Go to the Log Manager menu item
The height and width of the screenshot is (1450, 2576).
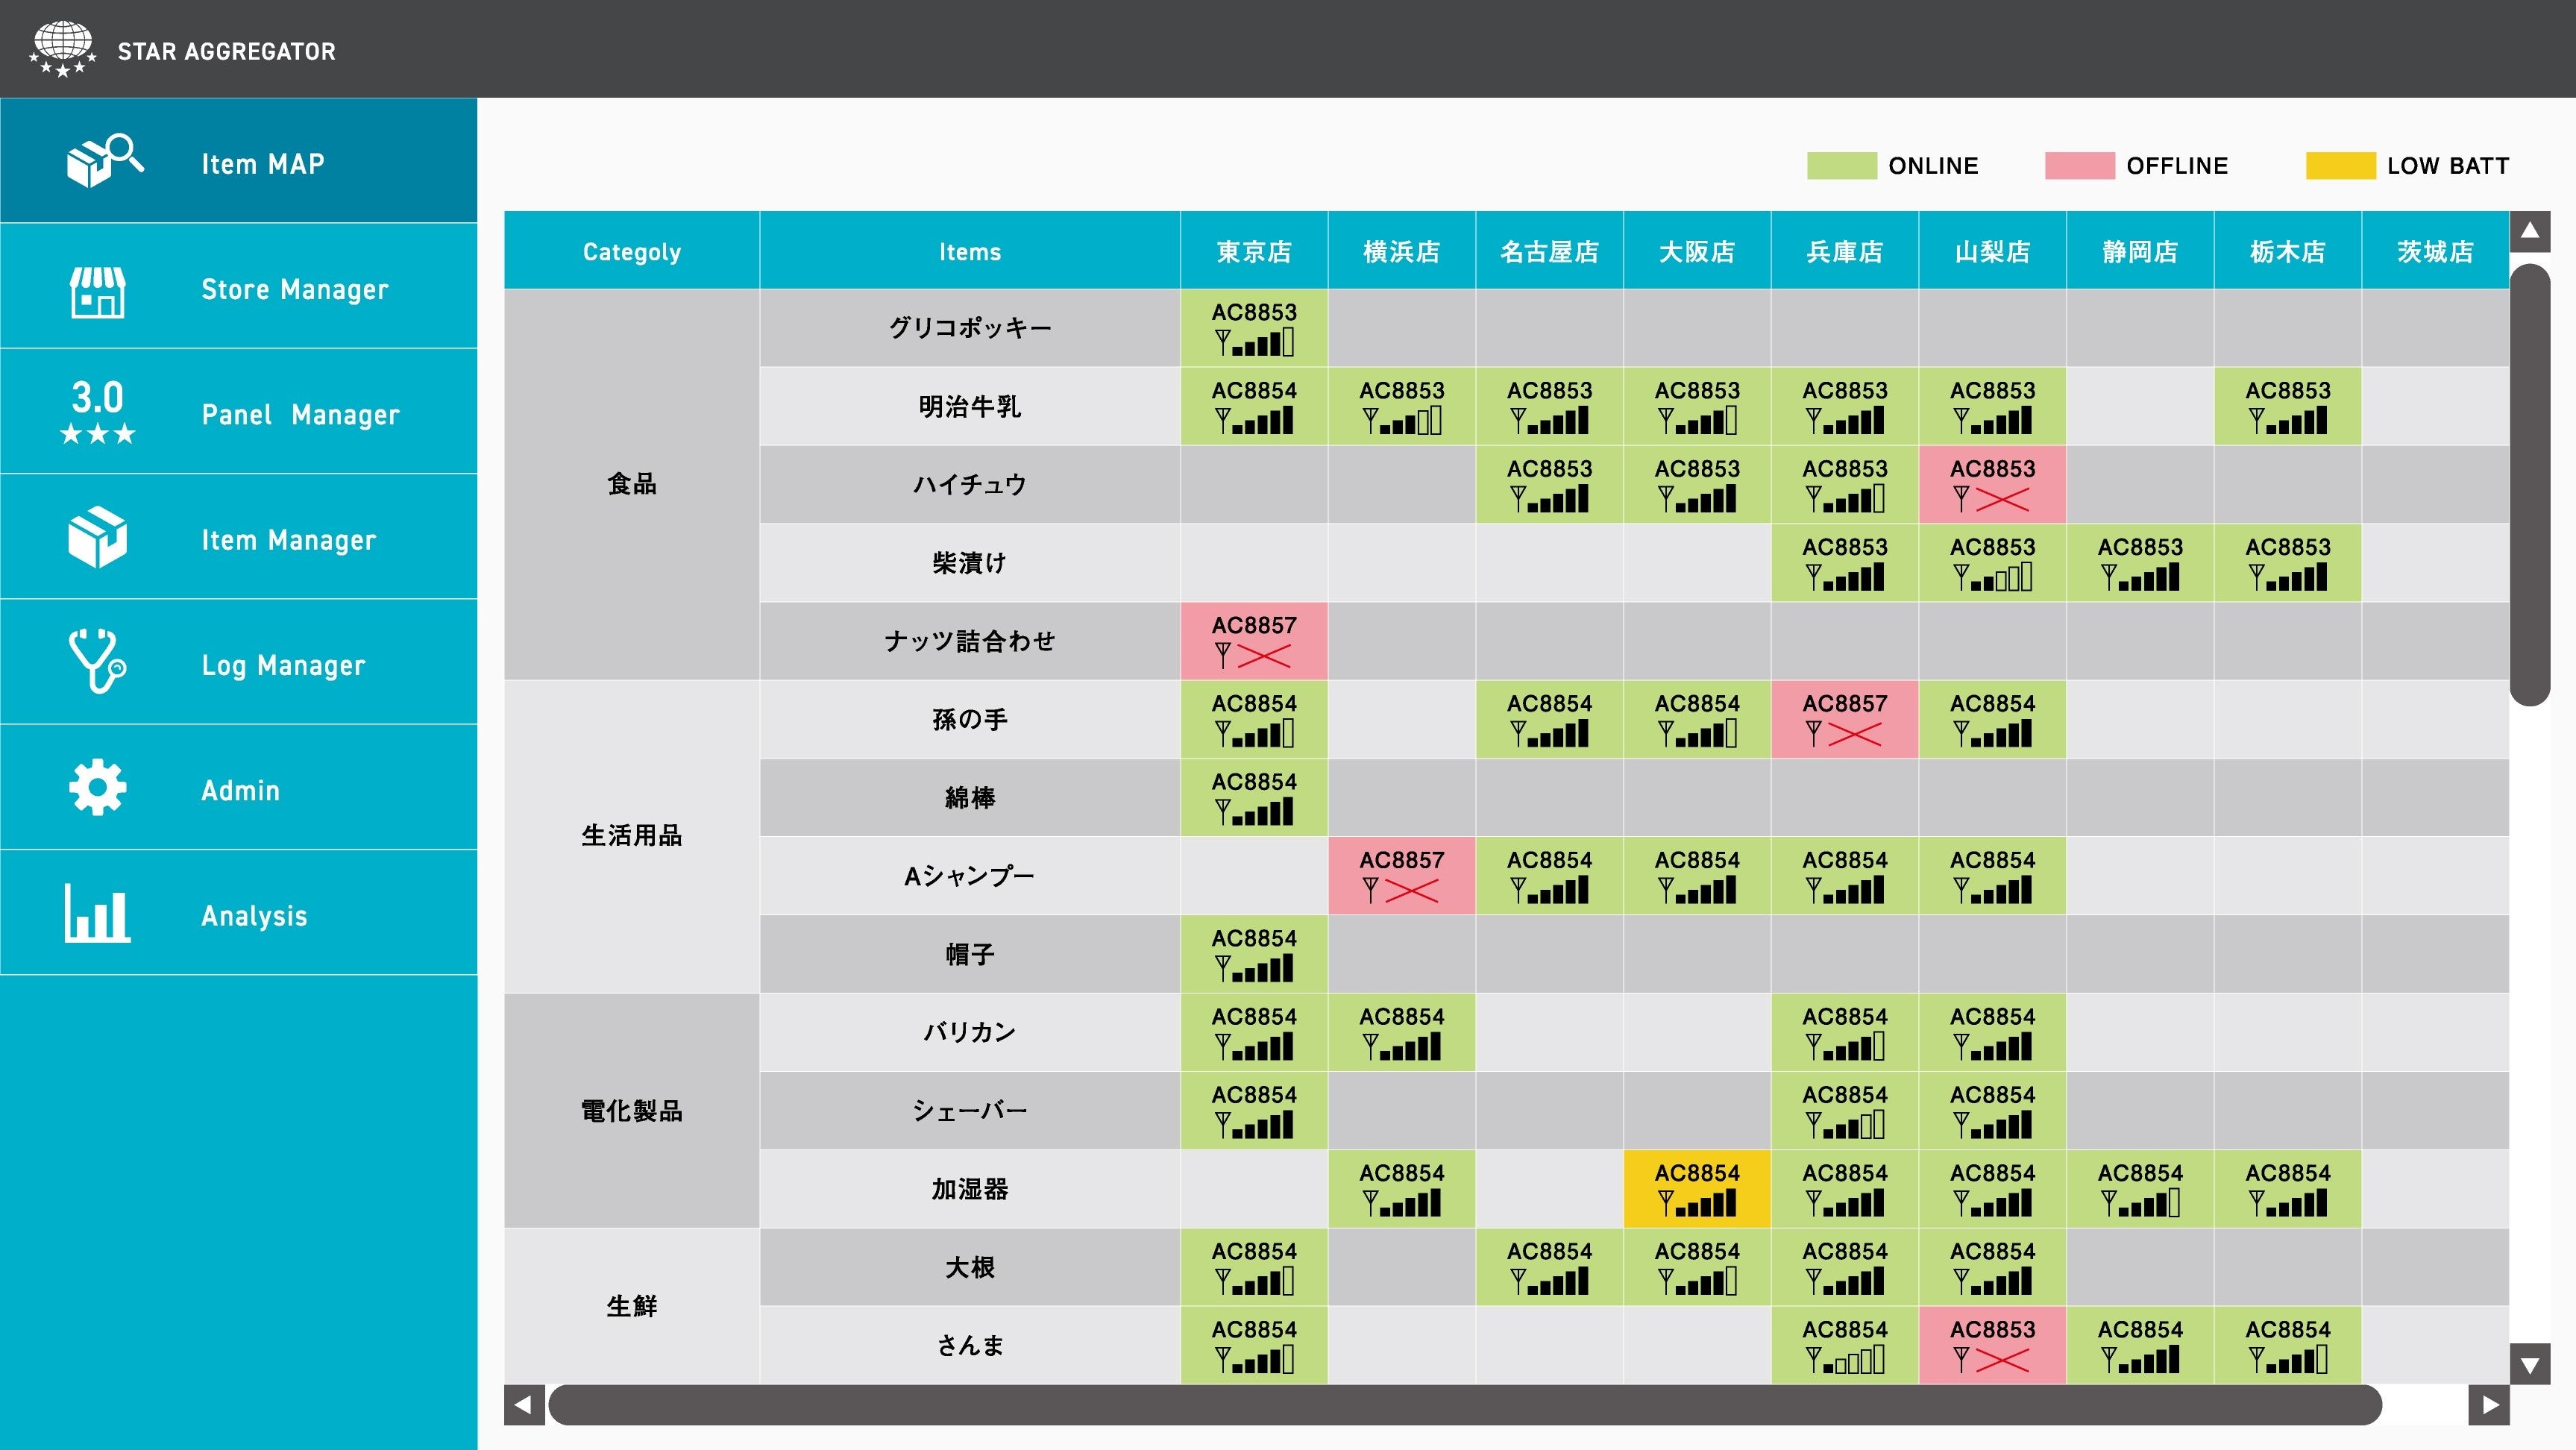283,665
